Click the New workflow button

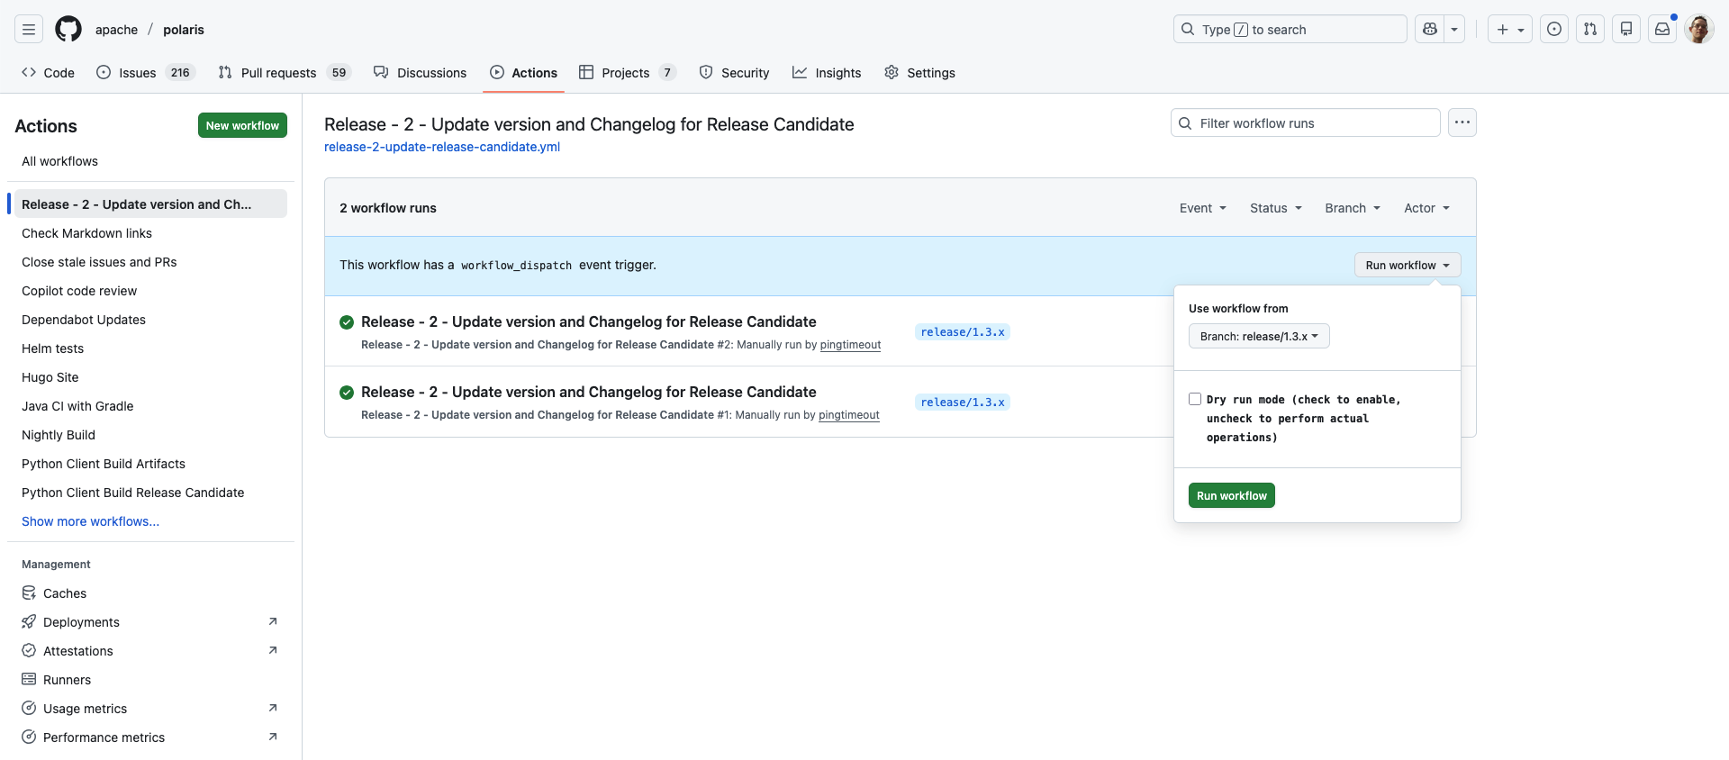(x=242, y=125)
